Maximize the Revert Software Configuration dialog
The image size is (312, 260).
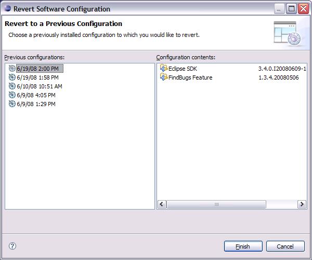click(x=291, y=9)
